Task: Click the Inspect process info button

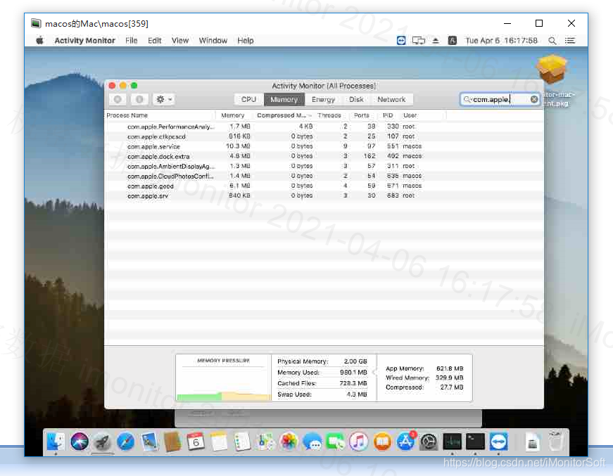Action: [x=139, y=99]
